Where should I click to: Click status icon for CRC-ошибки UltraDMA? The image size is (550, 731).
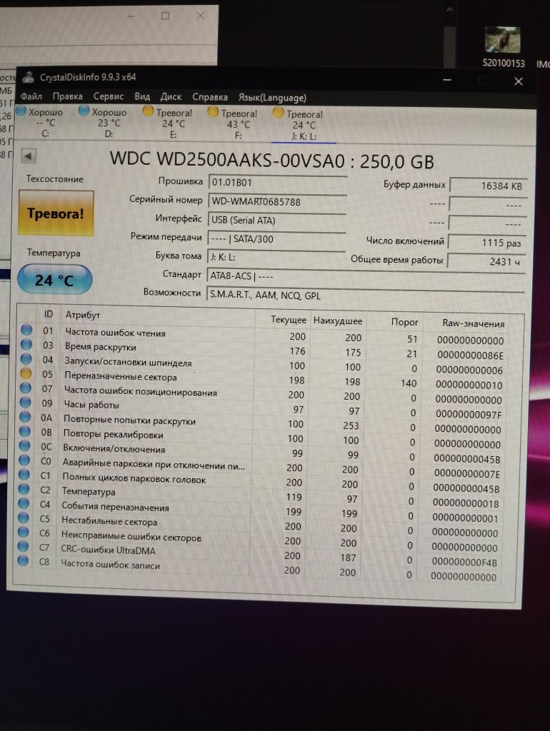pyautogui.click(x=23, y=546)
